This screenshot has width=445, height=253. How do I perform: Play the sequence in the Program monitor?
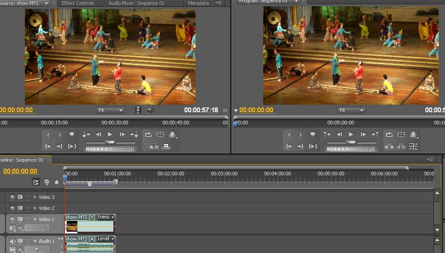click(351, 134)
